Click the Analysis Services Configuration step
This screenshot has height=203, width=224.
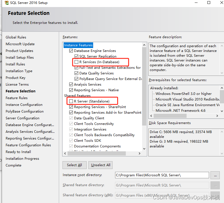[x=30, y=132]
